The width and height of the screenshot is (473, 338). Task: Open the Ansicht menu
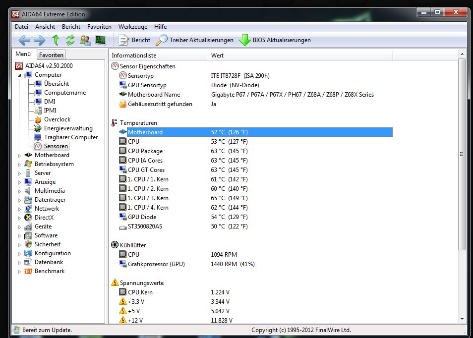tap(45, 27)
